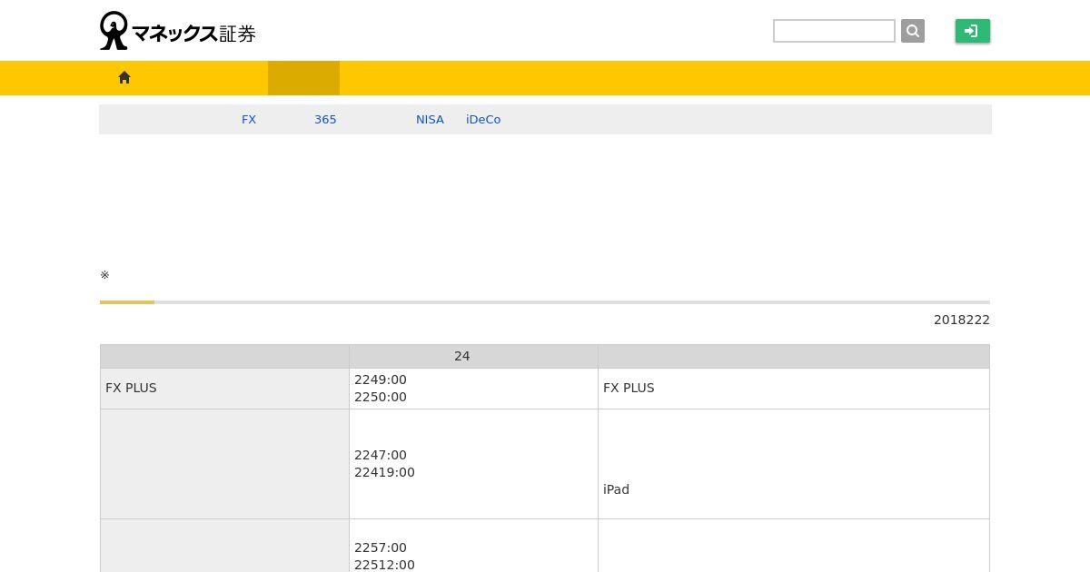Viewport: 1090px width, 572px height.
Task: Click the time value 2257:00
Action: point(381,547)
